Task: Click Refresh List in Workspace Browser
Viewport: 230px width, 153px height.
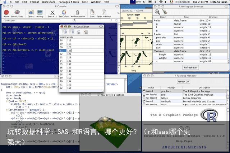Action: coord(190,68)
